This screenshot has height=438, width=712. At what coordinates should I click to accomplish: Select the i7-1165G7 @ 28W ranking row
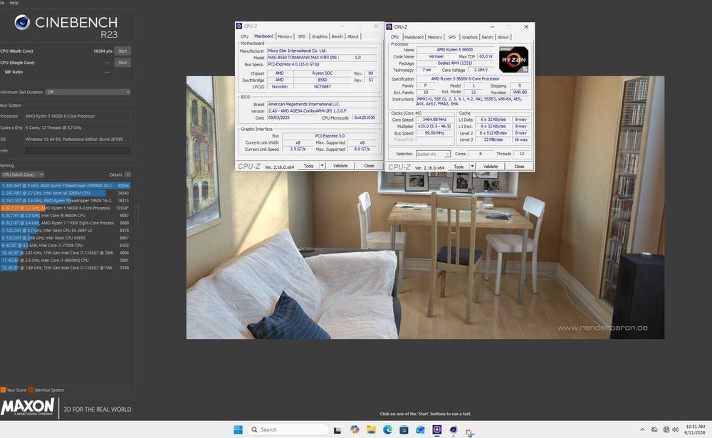click(x=66, y=253)
